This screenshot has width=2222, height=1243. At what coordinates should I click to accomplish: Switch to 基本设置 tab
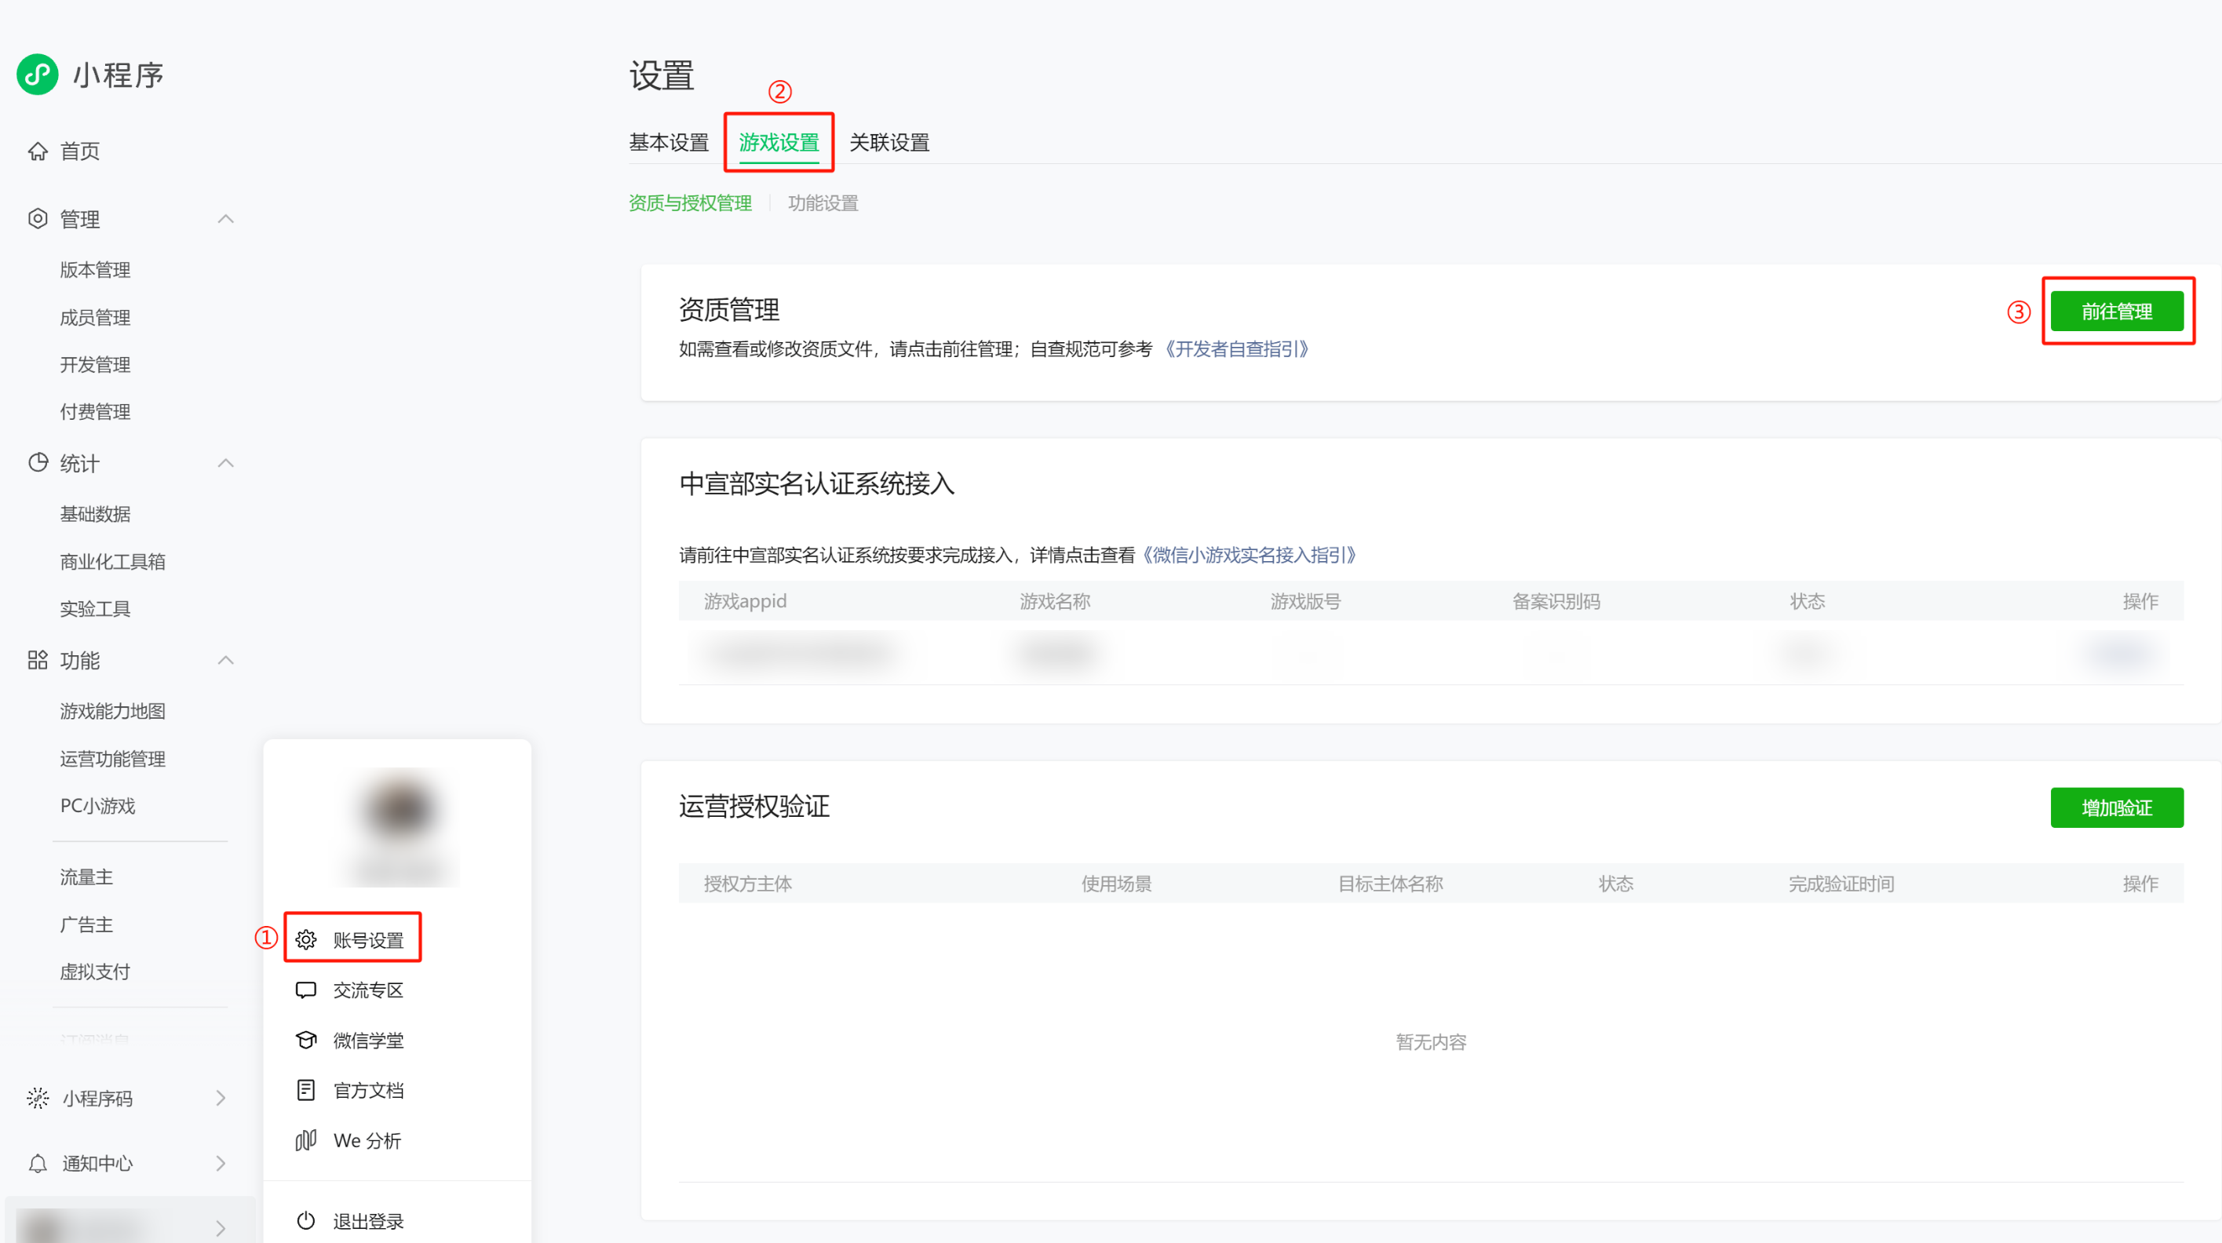[x=669, y=142]
